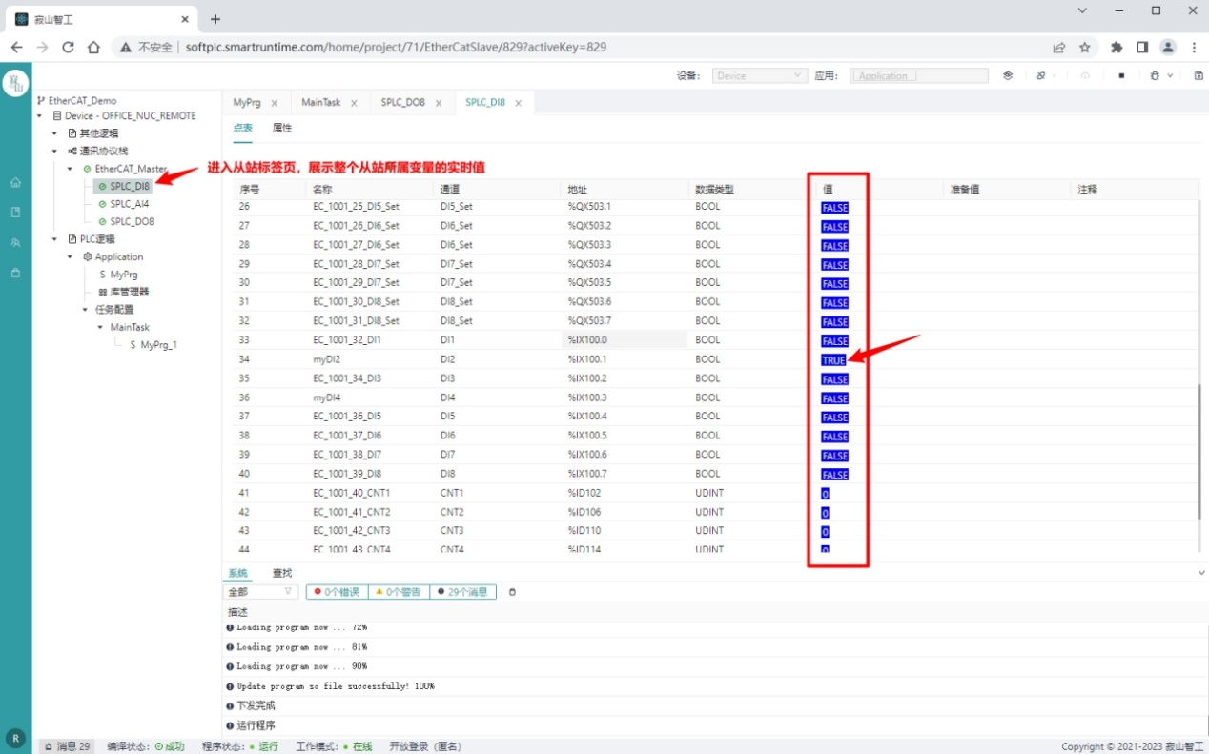Collapse the PLC逻辑 tree node
Image resolution: width=1209 pixels, height=754 pixels.
click(x=55, y=239)
